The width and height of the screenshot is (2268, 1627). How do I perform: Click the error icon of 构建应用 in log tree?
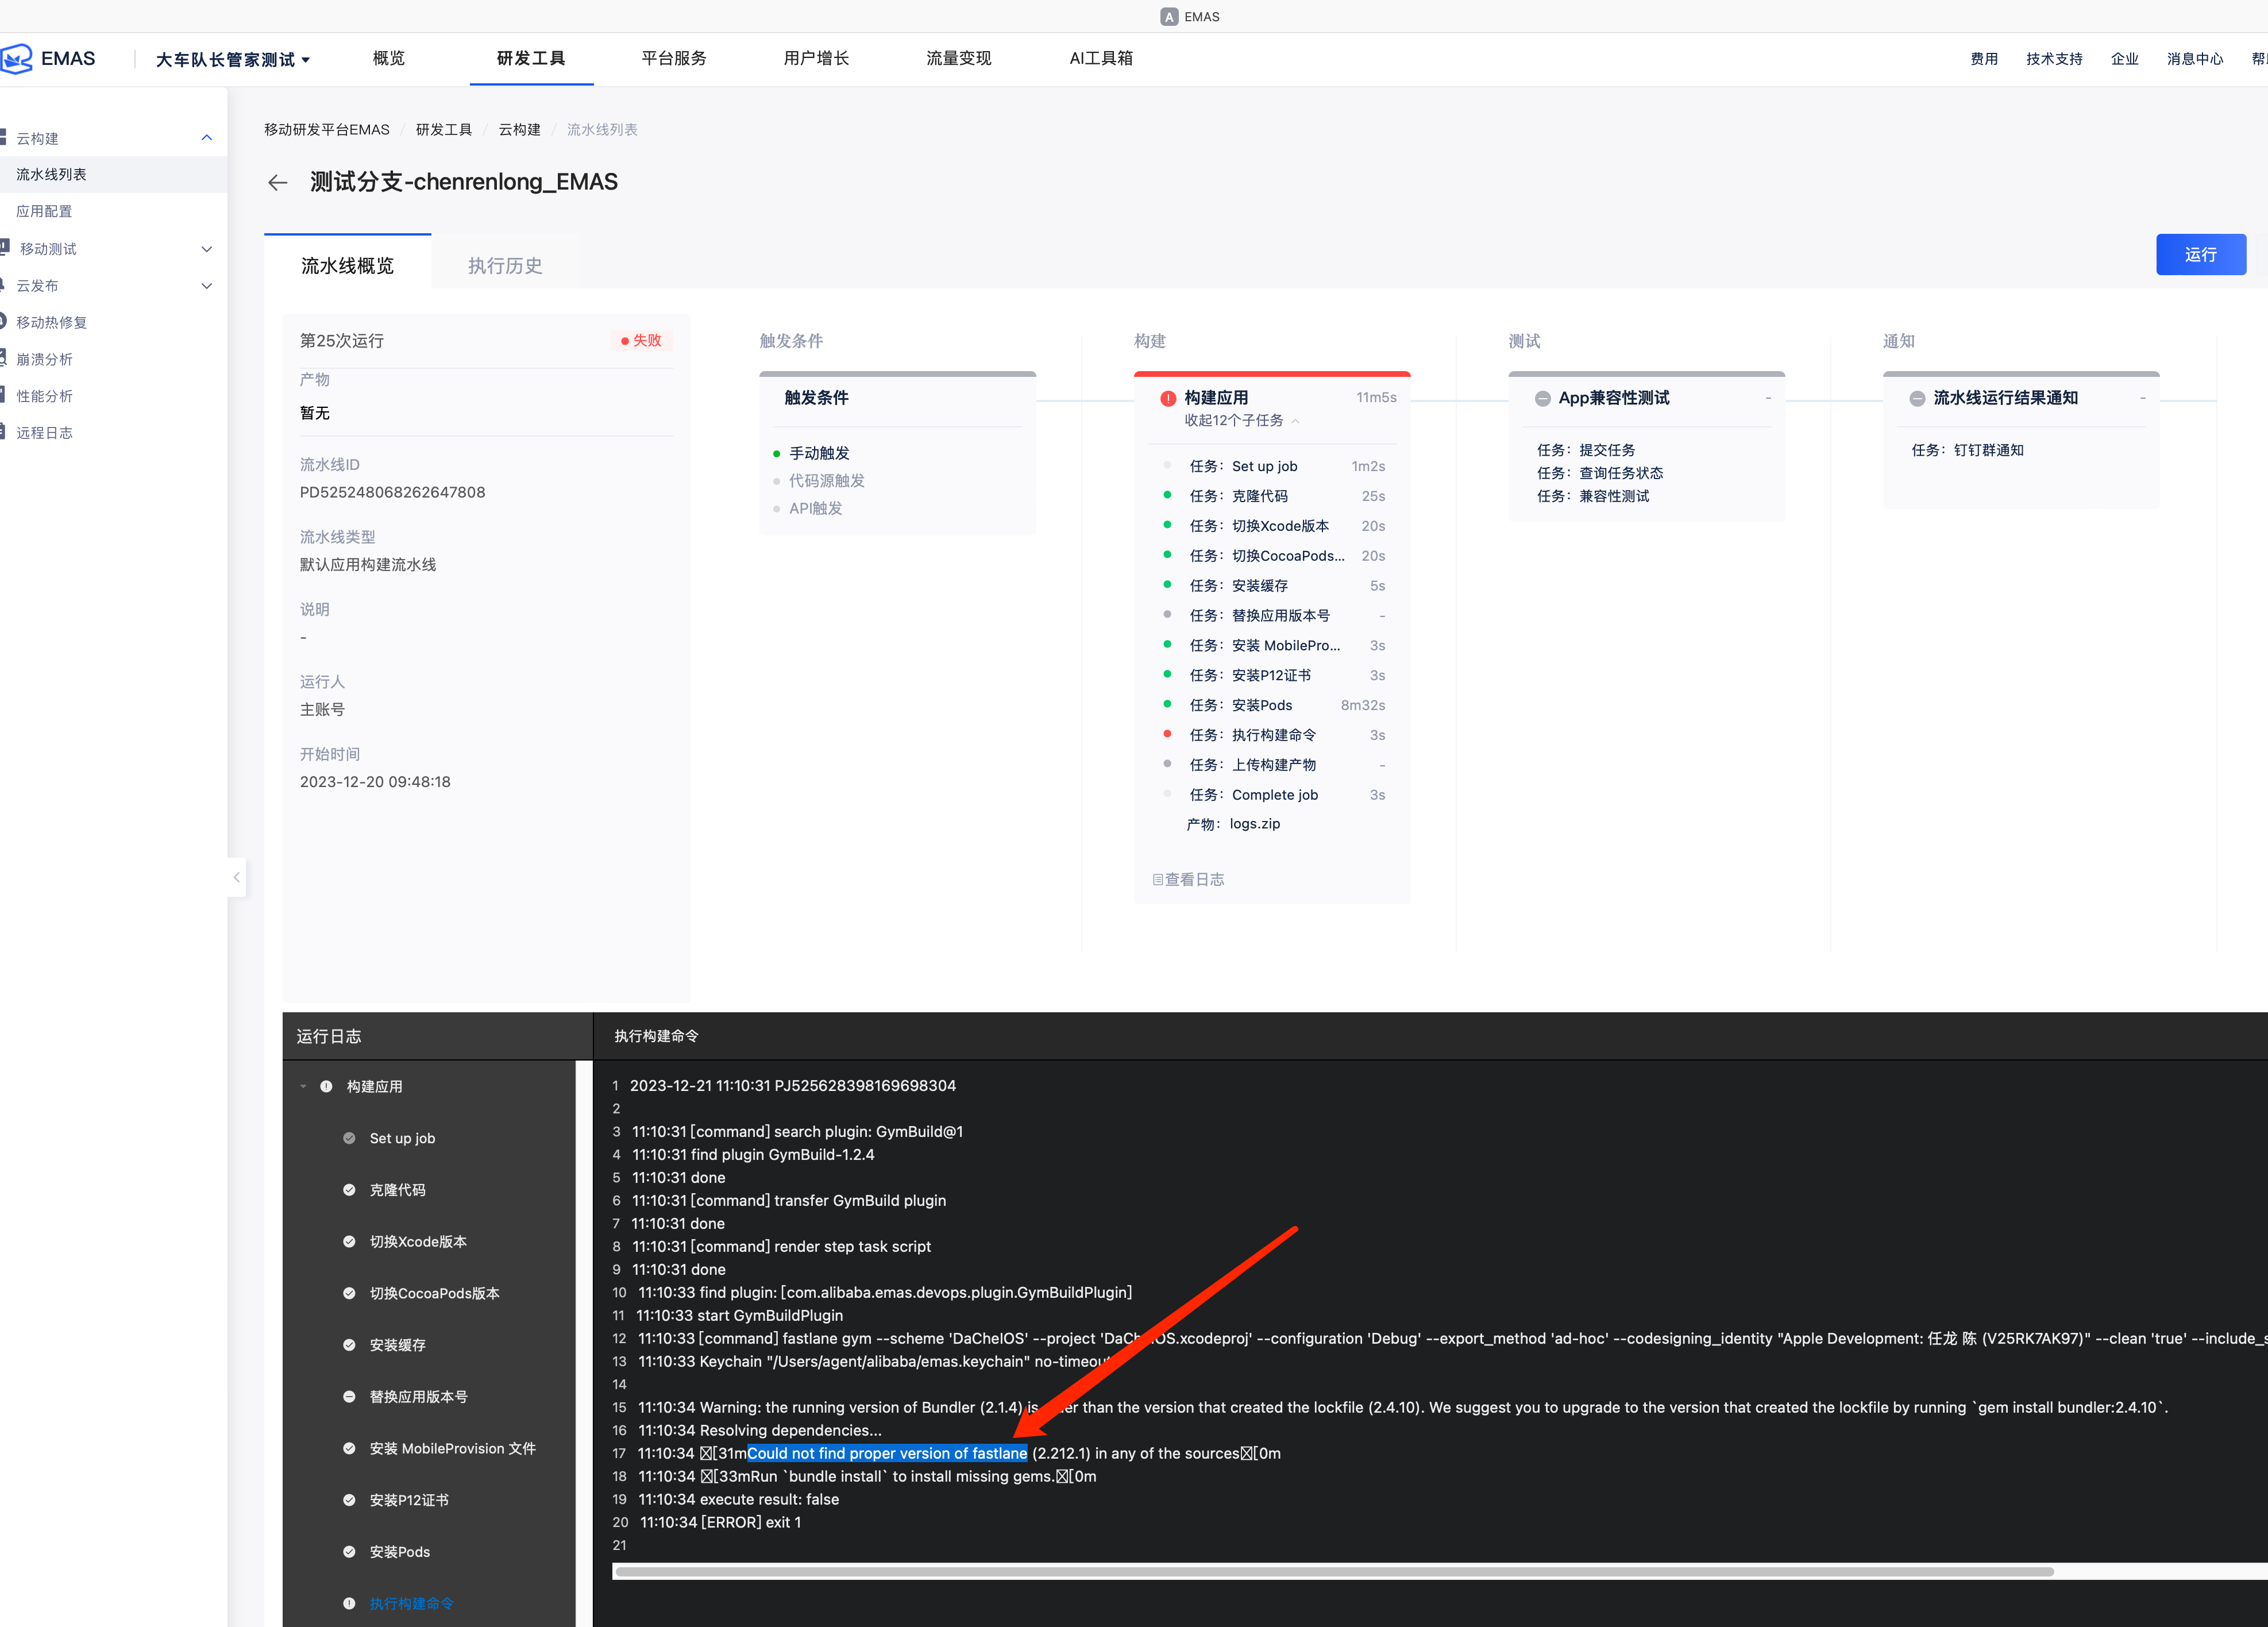(326, 1086)
